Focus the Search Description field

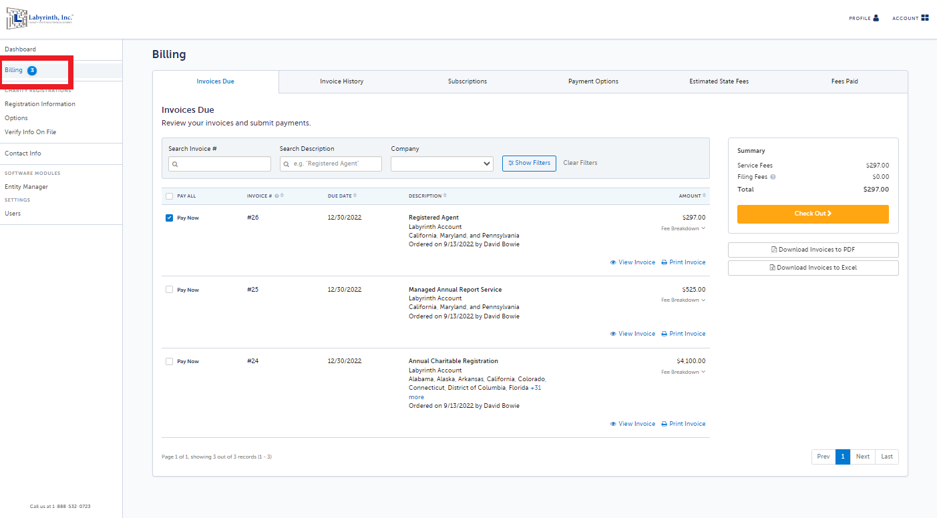(x=331, y=164)
